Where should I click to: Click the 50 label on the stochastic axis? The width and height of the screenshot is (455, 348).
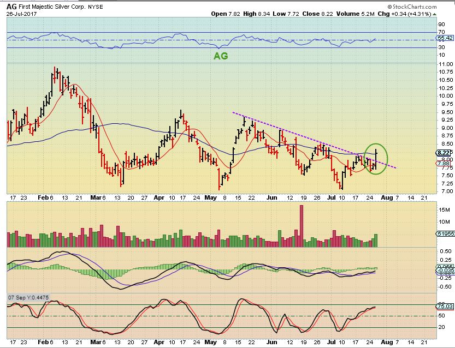pyautogui.click(x=442, y=316)
